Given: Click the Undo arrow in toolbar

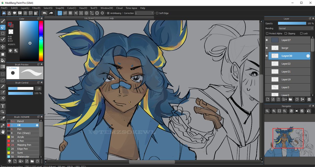Looking at the screenshot, I should [x=45, y=13].
